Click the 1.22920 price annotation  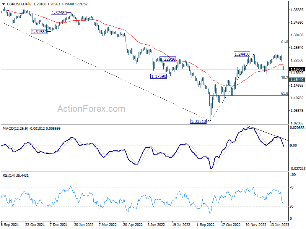click(x=168, y=59)
